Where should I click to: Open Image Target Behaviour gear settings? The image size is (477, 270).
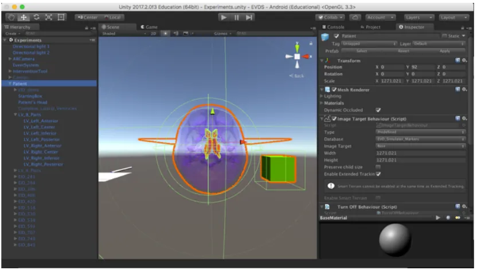click(x=464, y=118)
